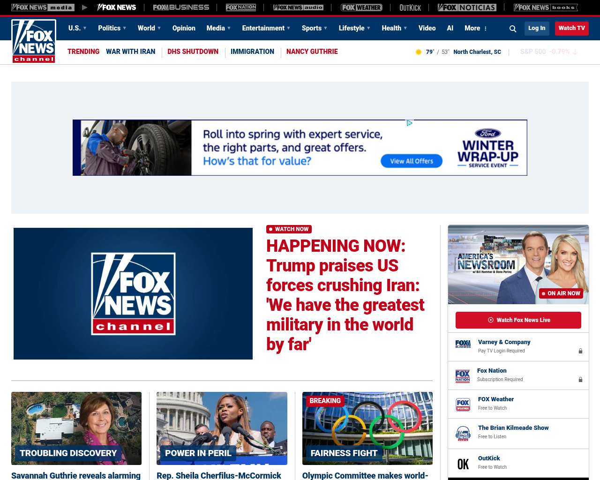Image resolution: width=600 pixels, height=480 pixels.
Task: Click the Fox News channel logo in header
Action: point(34,41)
